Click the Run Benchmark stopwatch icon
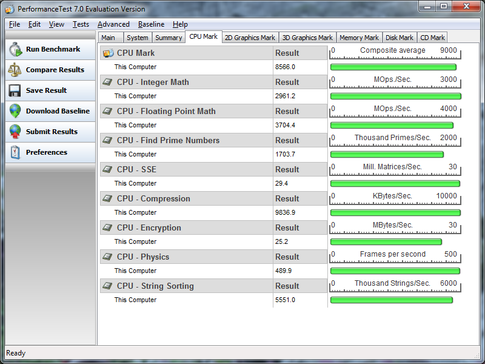This screenshot has height=364, width=485. coord(15,50)
